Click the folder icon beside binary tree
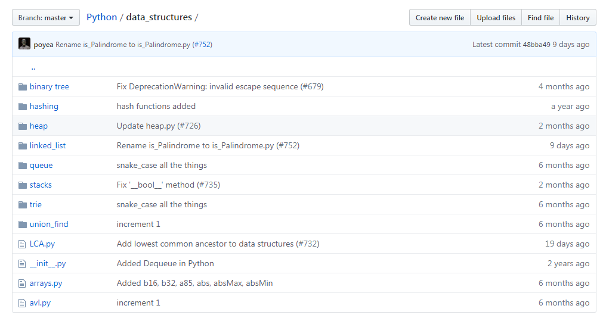Image resolution: width=606 pixels, height=321 pixels. point(23,87)
